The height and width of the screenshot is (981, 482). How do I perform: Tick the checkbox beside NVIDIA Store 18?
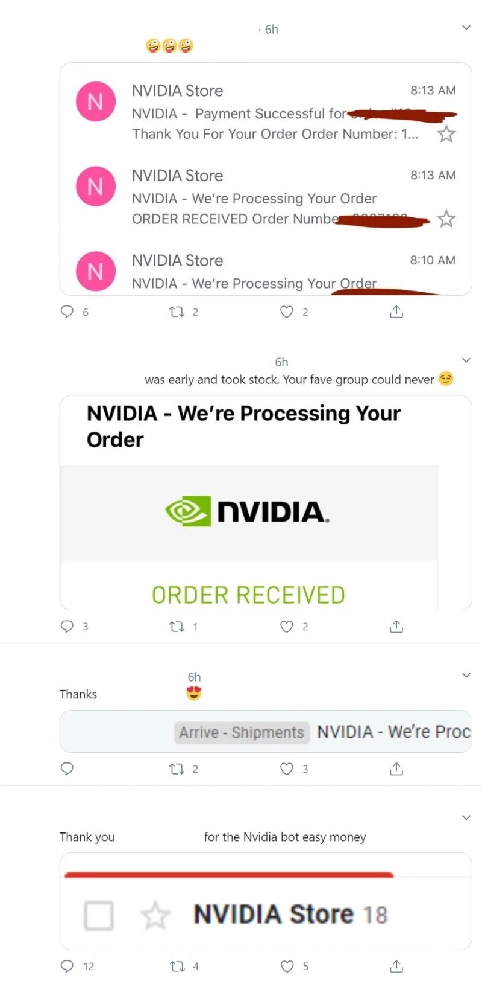click(x=98, y=915)
